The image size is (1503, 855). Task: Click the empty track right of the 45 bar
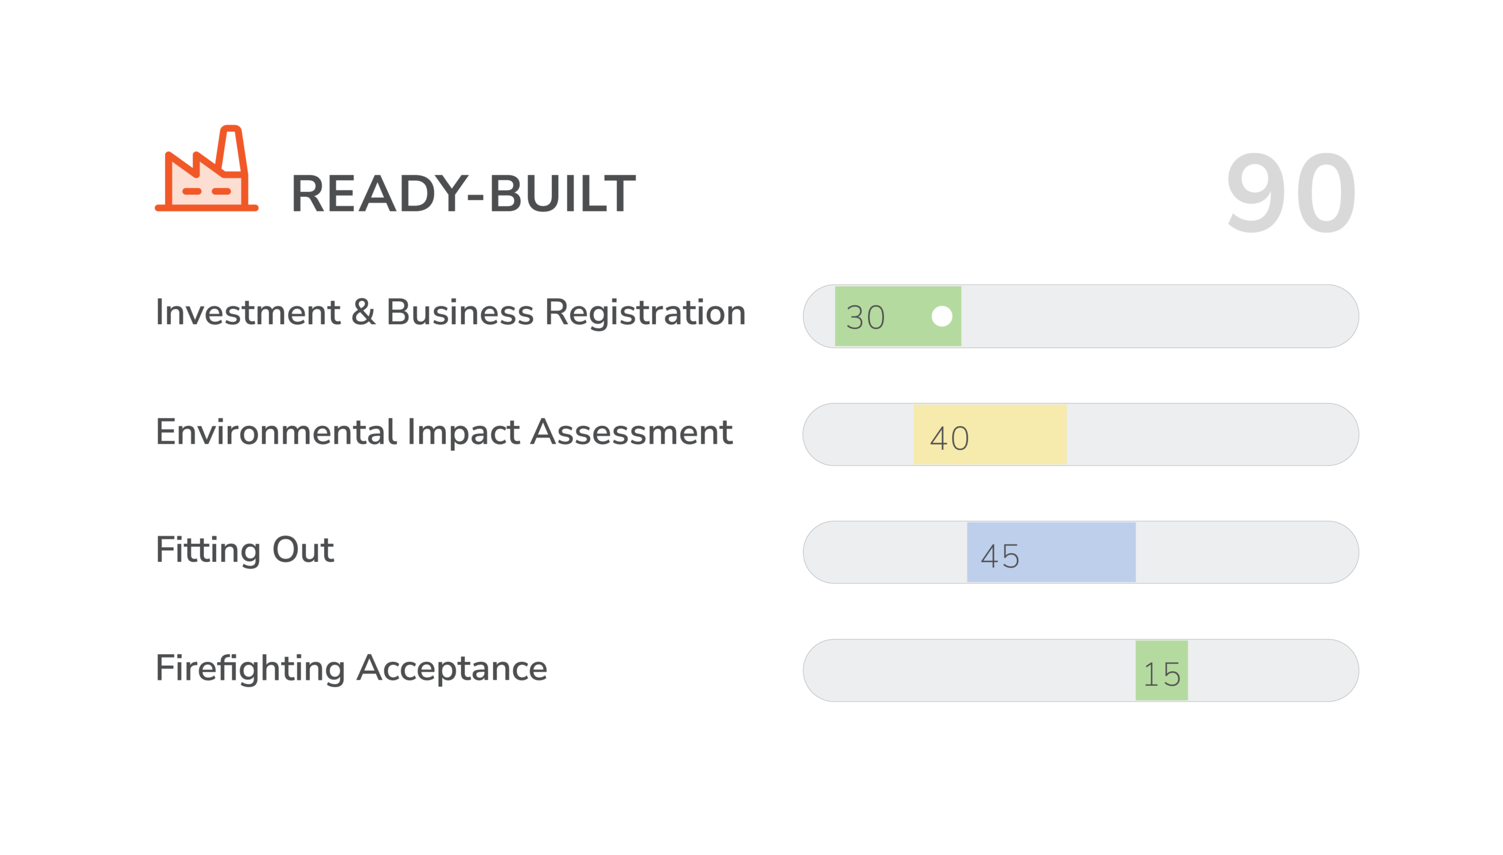[1245, 552]
